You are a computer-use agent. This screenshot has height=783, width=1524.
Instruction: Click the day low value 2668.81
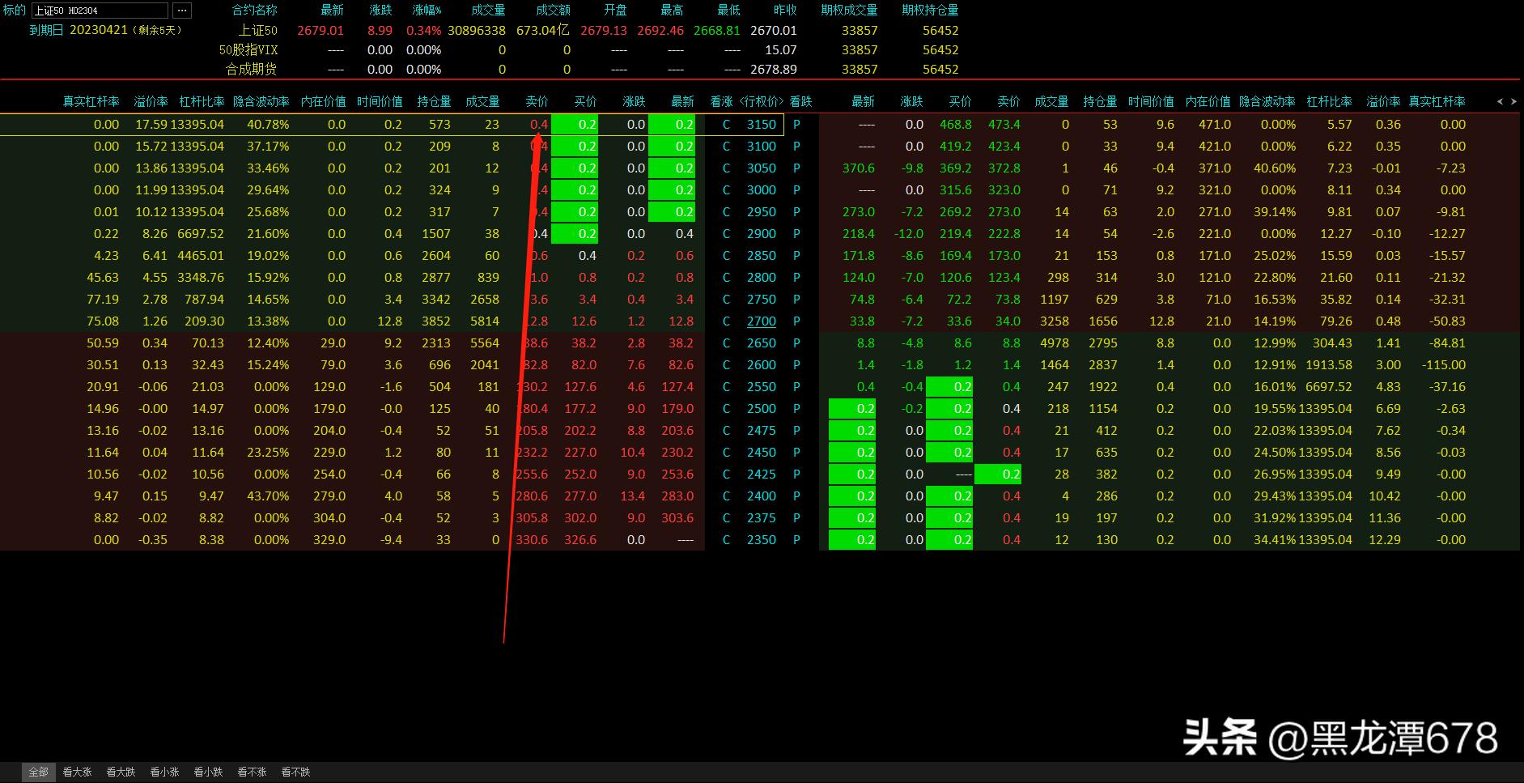pyautogui.click(x=717, y=31)
